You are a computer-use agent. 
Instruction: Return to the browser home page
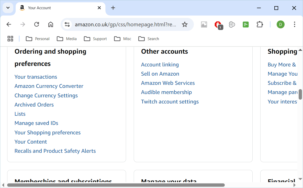click(50, 24)
